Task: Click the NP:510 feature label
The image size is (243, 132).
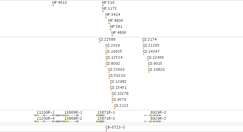Action: point(108,3)
